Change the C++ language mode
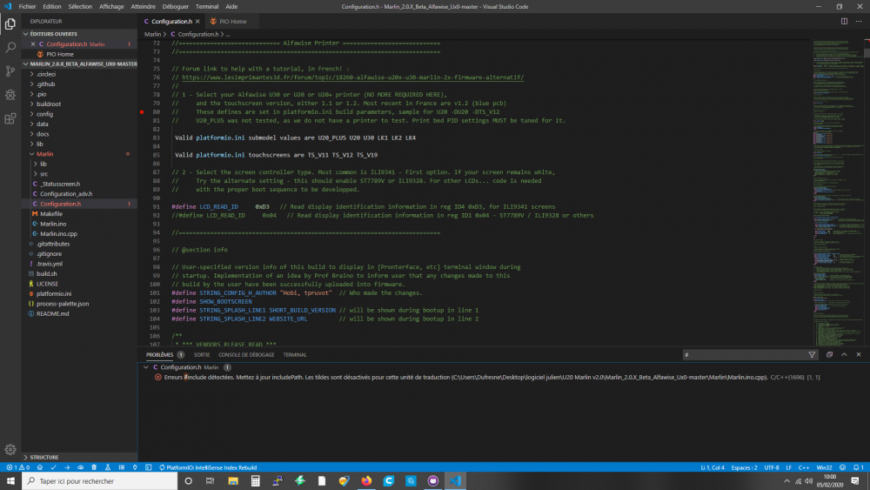Screen dimensions: 870x490 (x=803, y=467)
